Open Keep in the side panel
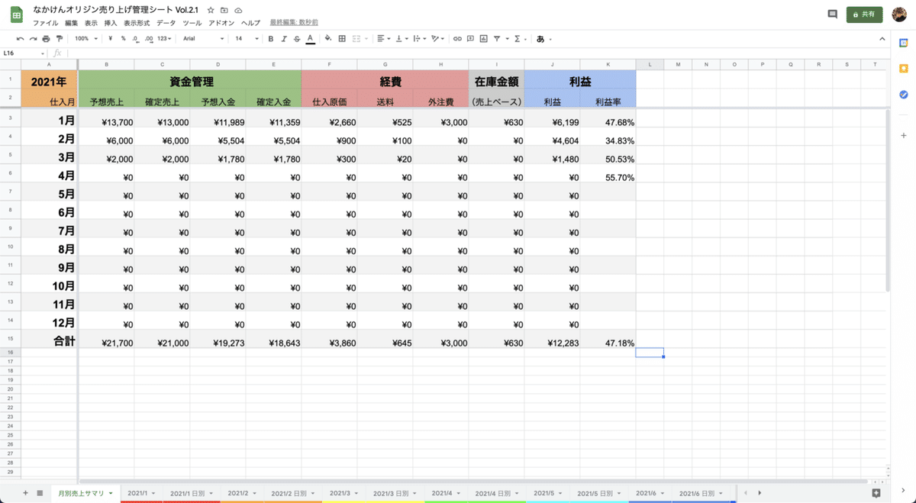The height and width of the screenshot is (503, 916). 904,68
